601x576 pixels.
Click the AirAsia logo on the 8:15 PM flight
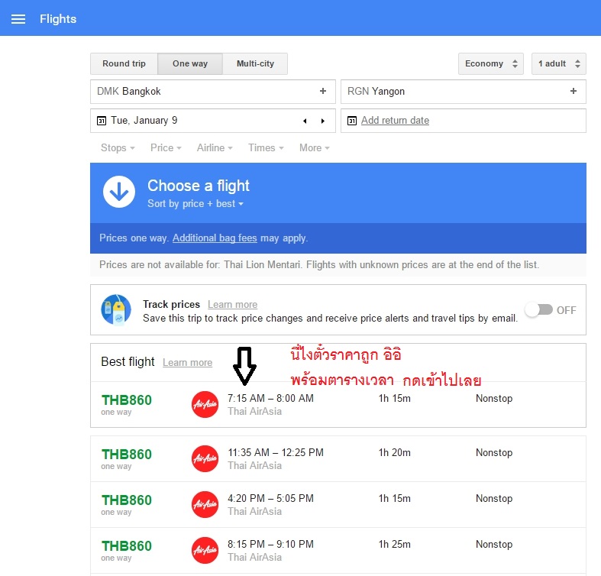205,550
